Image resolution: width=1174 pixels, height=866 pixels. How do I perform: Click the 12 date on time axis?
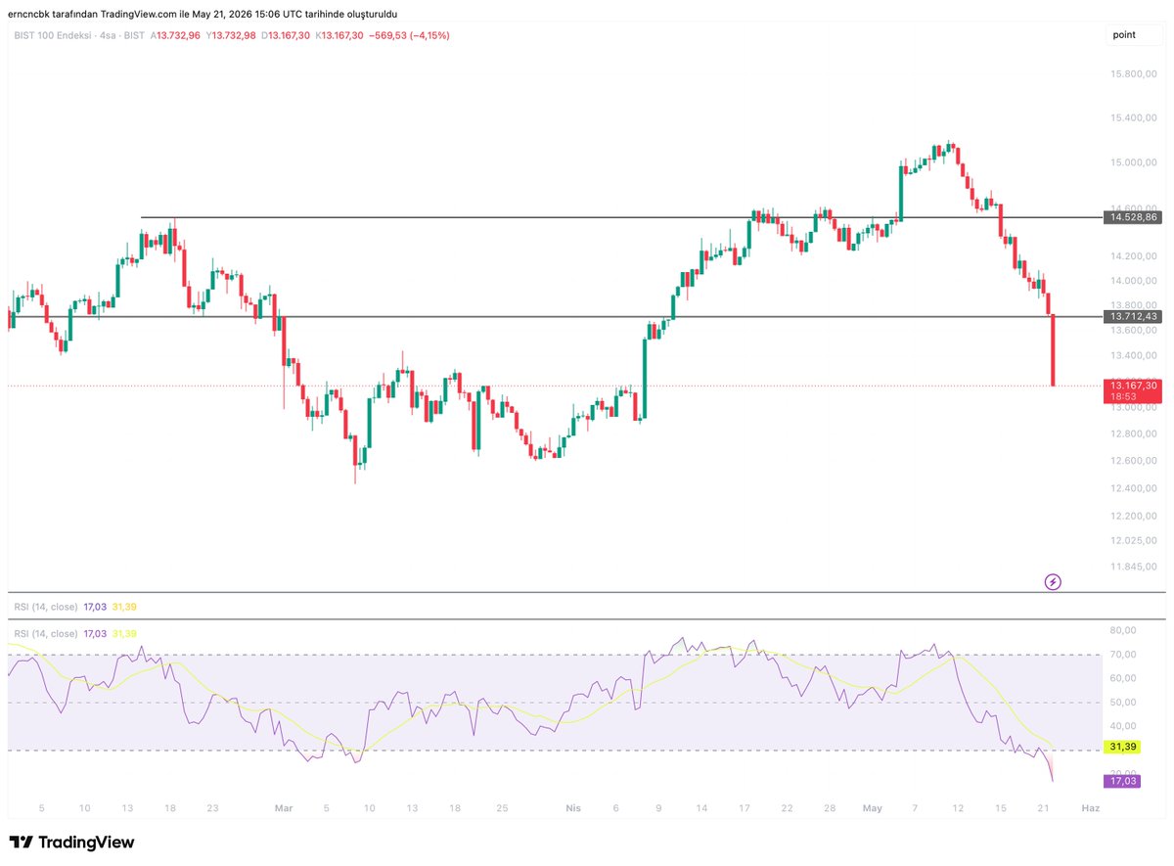pyautogui.click(x=958, y=808)
